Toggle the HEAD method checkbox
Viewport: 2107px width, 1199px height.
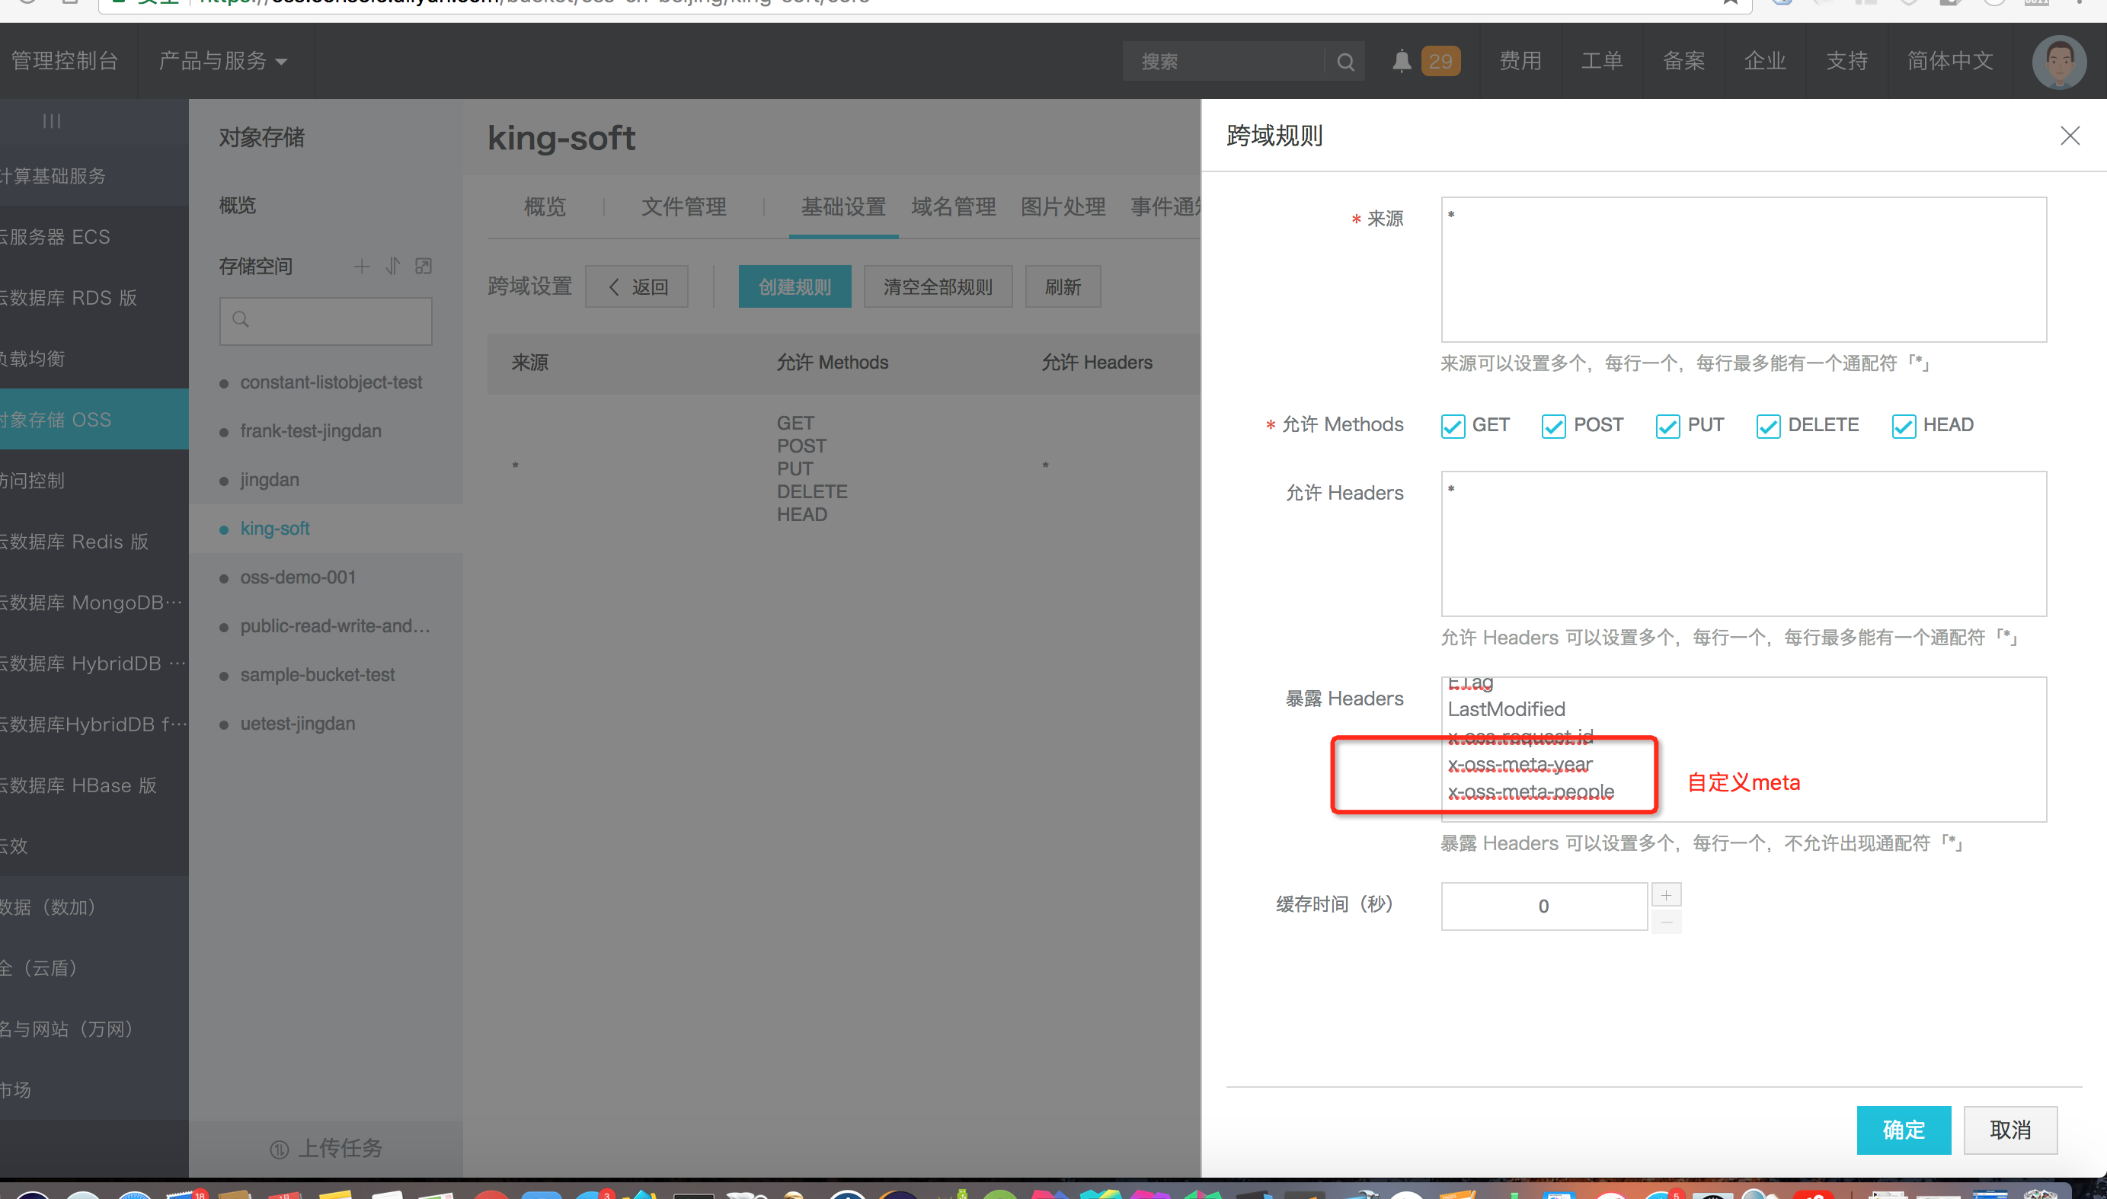click(x=1903, y=425)
